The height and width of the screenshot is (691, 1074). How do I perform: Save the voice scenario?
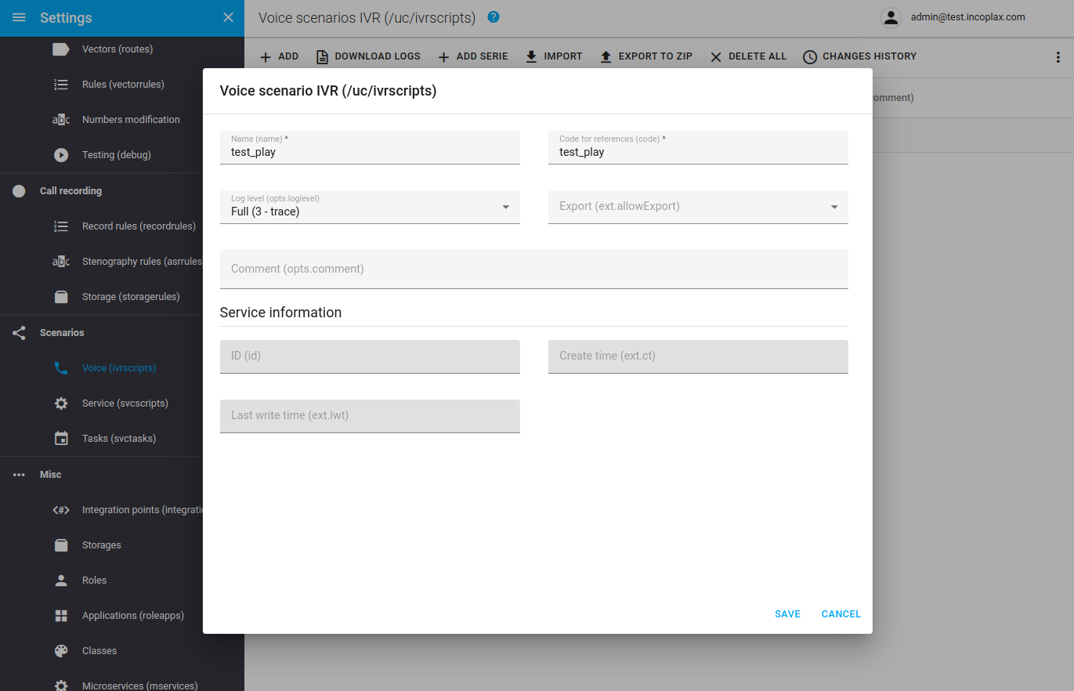click(x=787, y=614)
